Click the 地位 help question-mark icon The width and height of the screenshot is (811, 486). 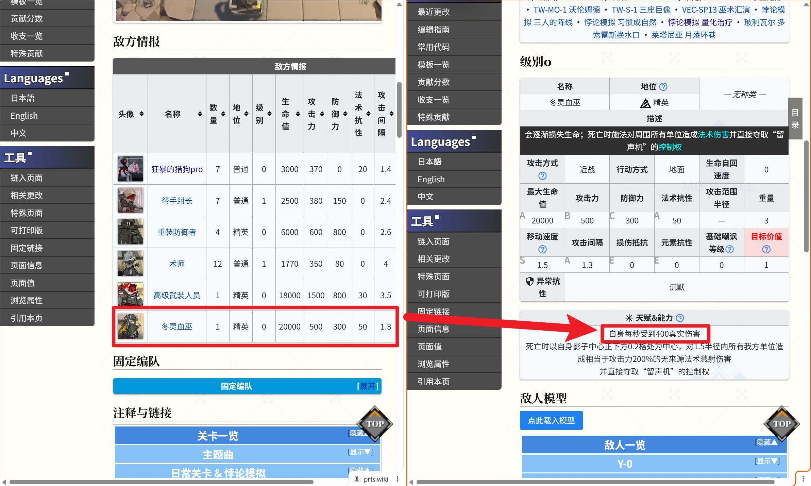point(663,87)
